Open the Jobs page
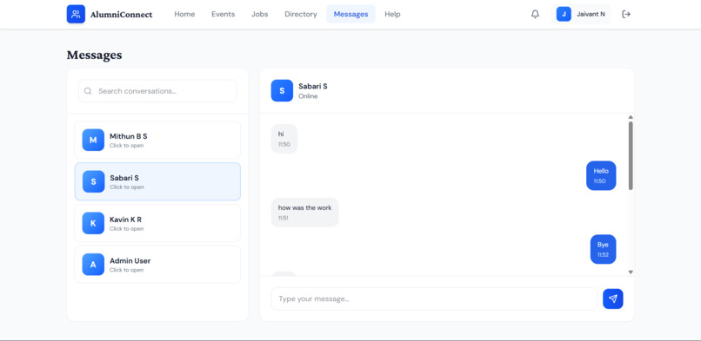 (260, 14)
